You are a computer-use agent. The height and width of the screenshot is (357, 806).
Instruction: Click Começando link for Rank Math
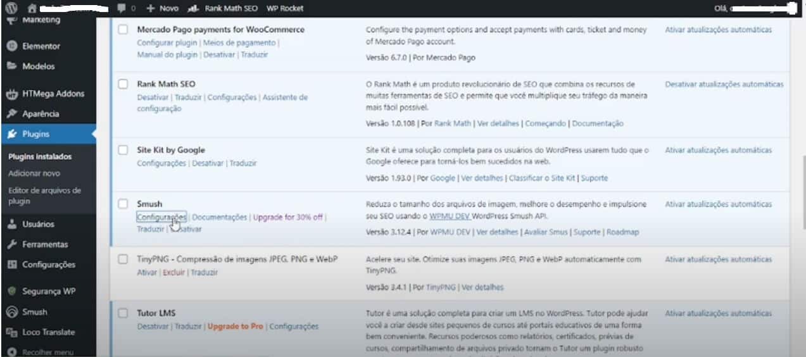click(x=545, y=123)
